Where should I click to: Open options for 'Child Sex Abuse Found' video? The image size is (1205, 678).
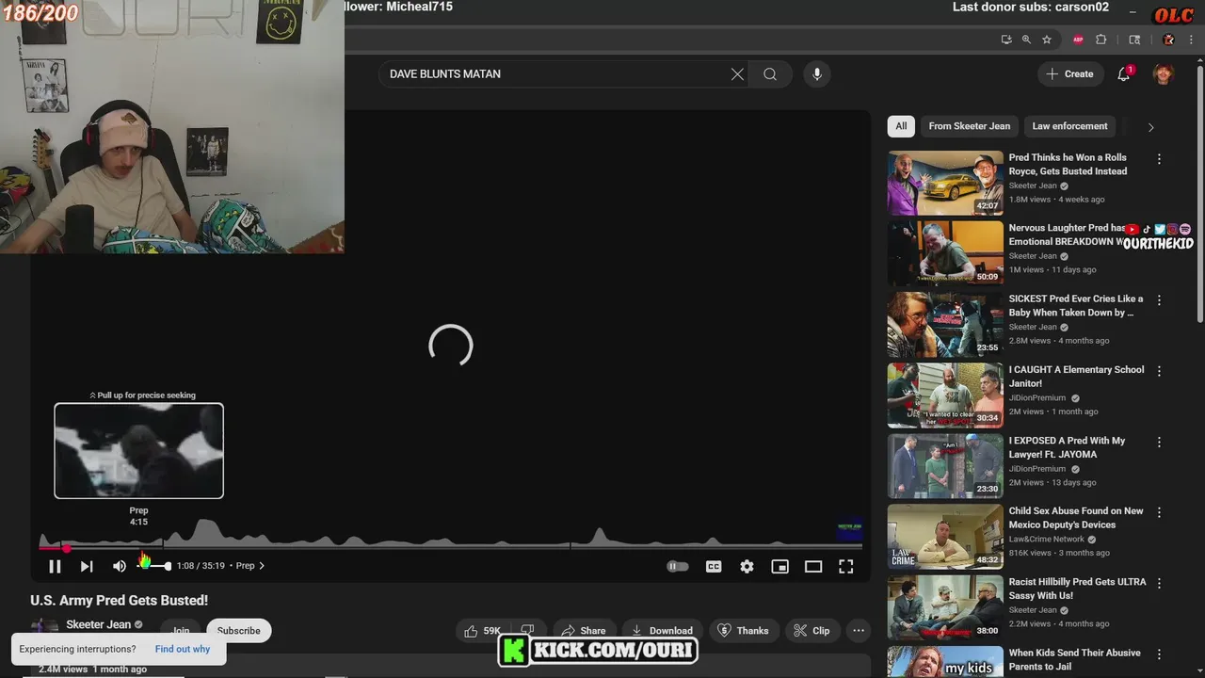pyautogui.click(x=1159, y=512)
